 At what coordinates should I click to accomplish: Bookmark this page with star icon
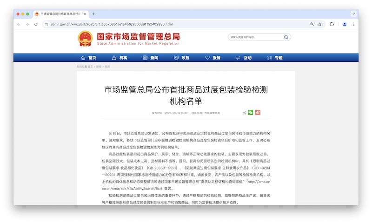tap(319, 24)
